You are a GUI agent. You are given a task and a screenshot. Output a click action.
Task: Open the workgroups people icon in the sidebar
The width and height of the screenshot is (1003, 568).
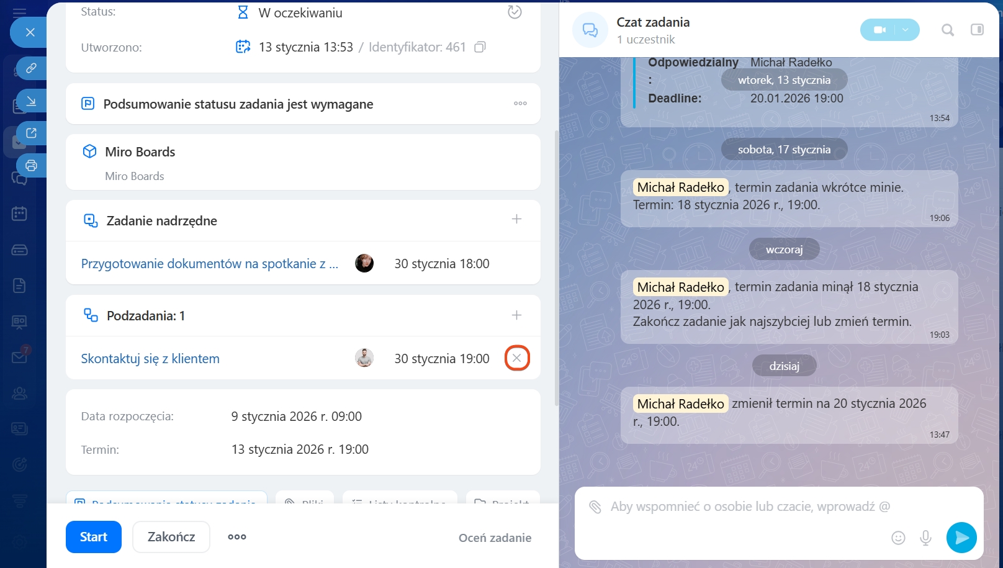point(19,393)
